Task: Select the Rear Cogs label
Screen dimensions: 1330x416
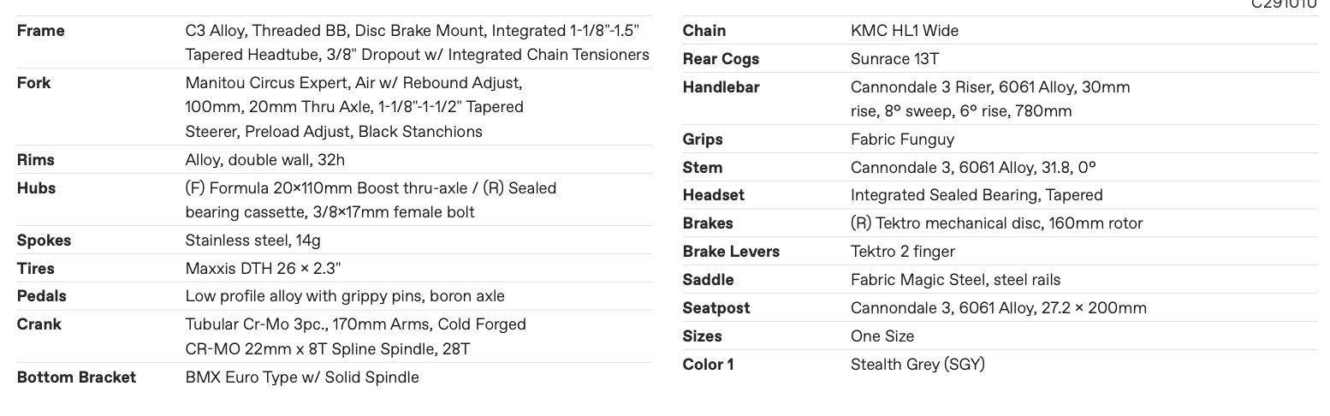Action: pyautogui.click(x=721, y=59)
